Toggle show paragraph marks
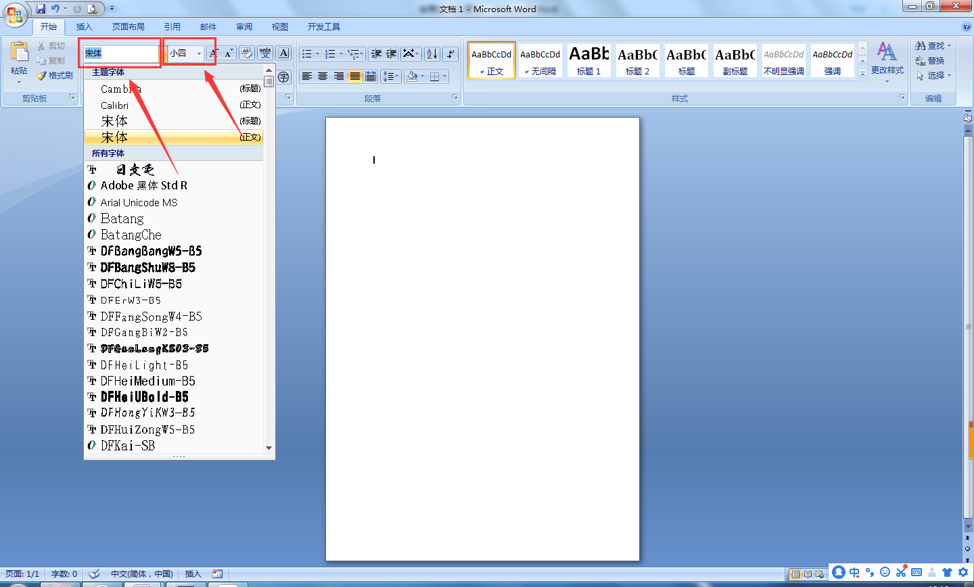 (x=451, y=54)
